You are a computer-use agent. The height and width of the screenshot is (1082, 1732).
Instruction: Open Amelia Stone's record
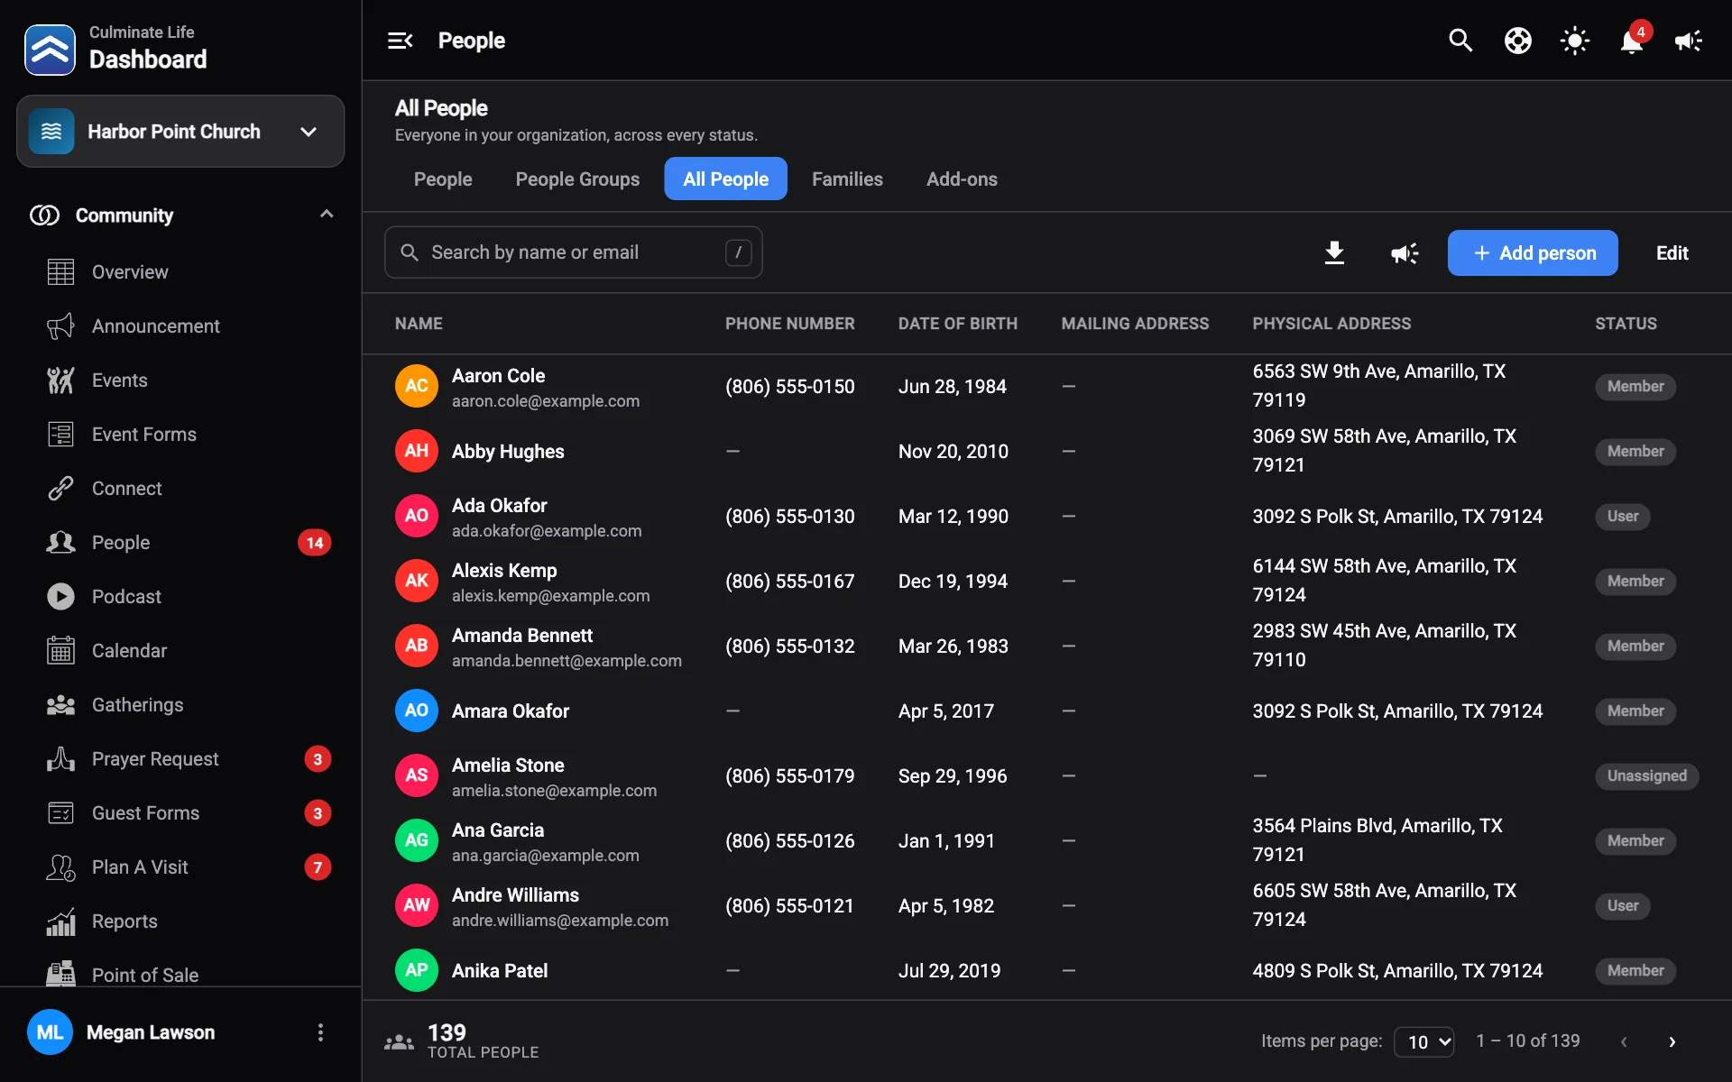tap(1046, 775)
